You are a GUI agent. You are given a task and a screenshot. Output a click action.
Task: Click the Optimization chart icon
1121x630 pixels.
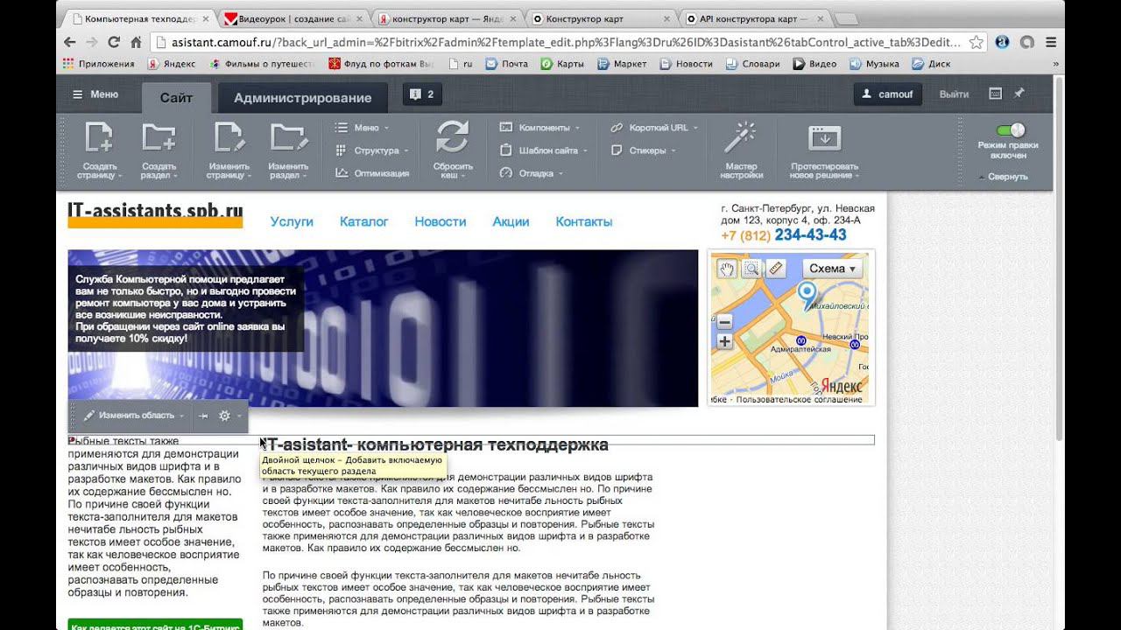point(342,173)
